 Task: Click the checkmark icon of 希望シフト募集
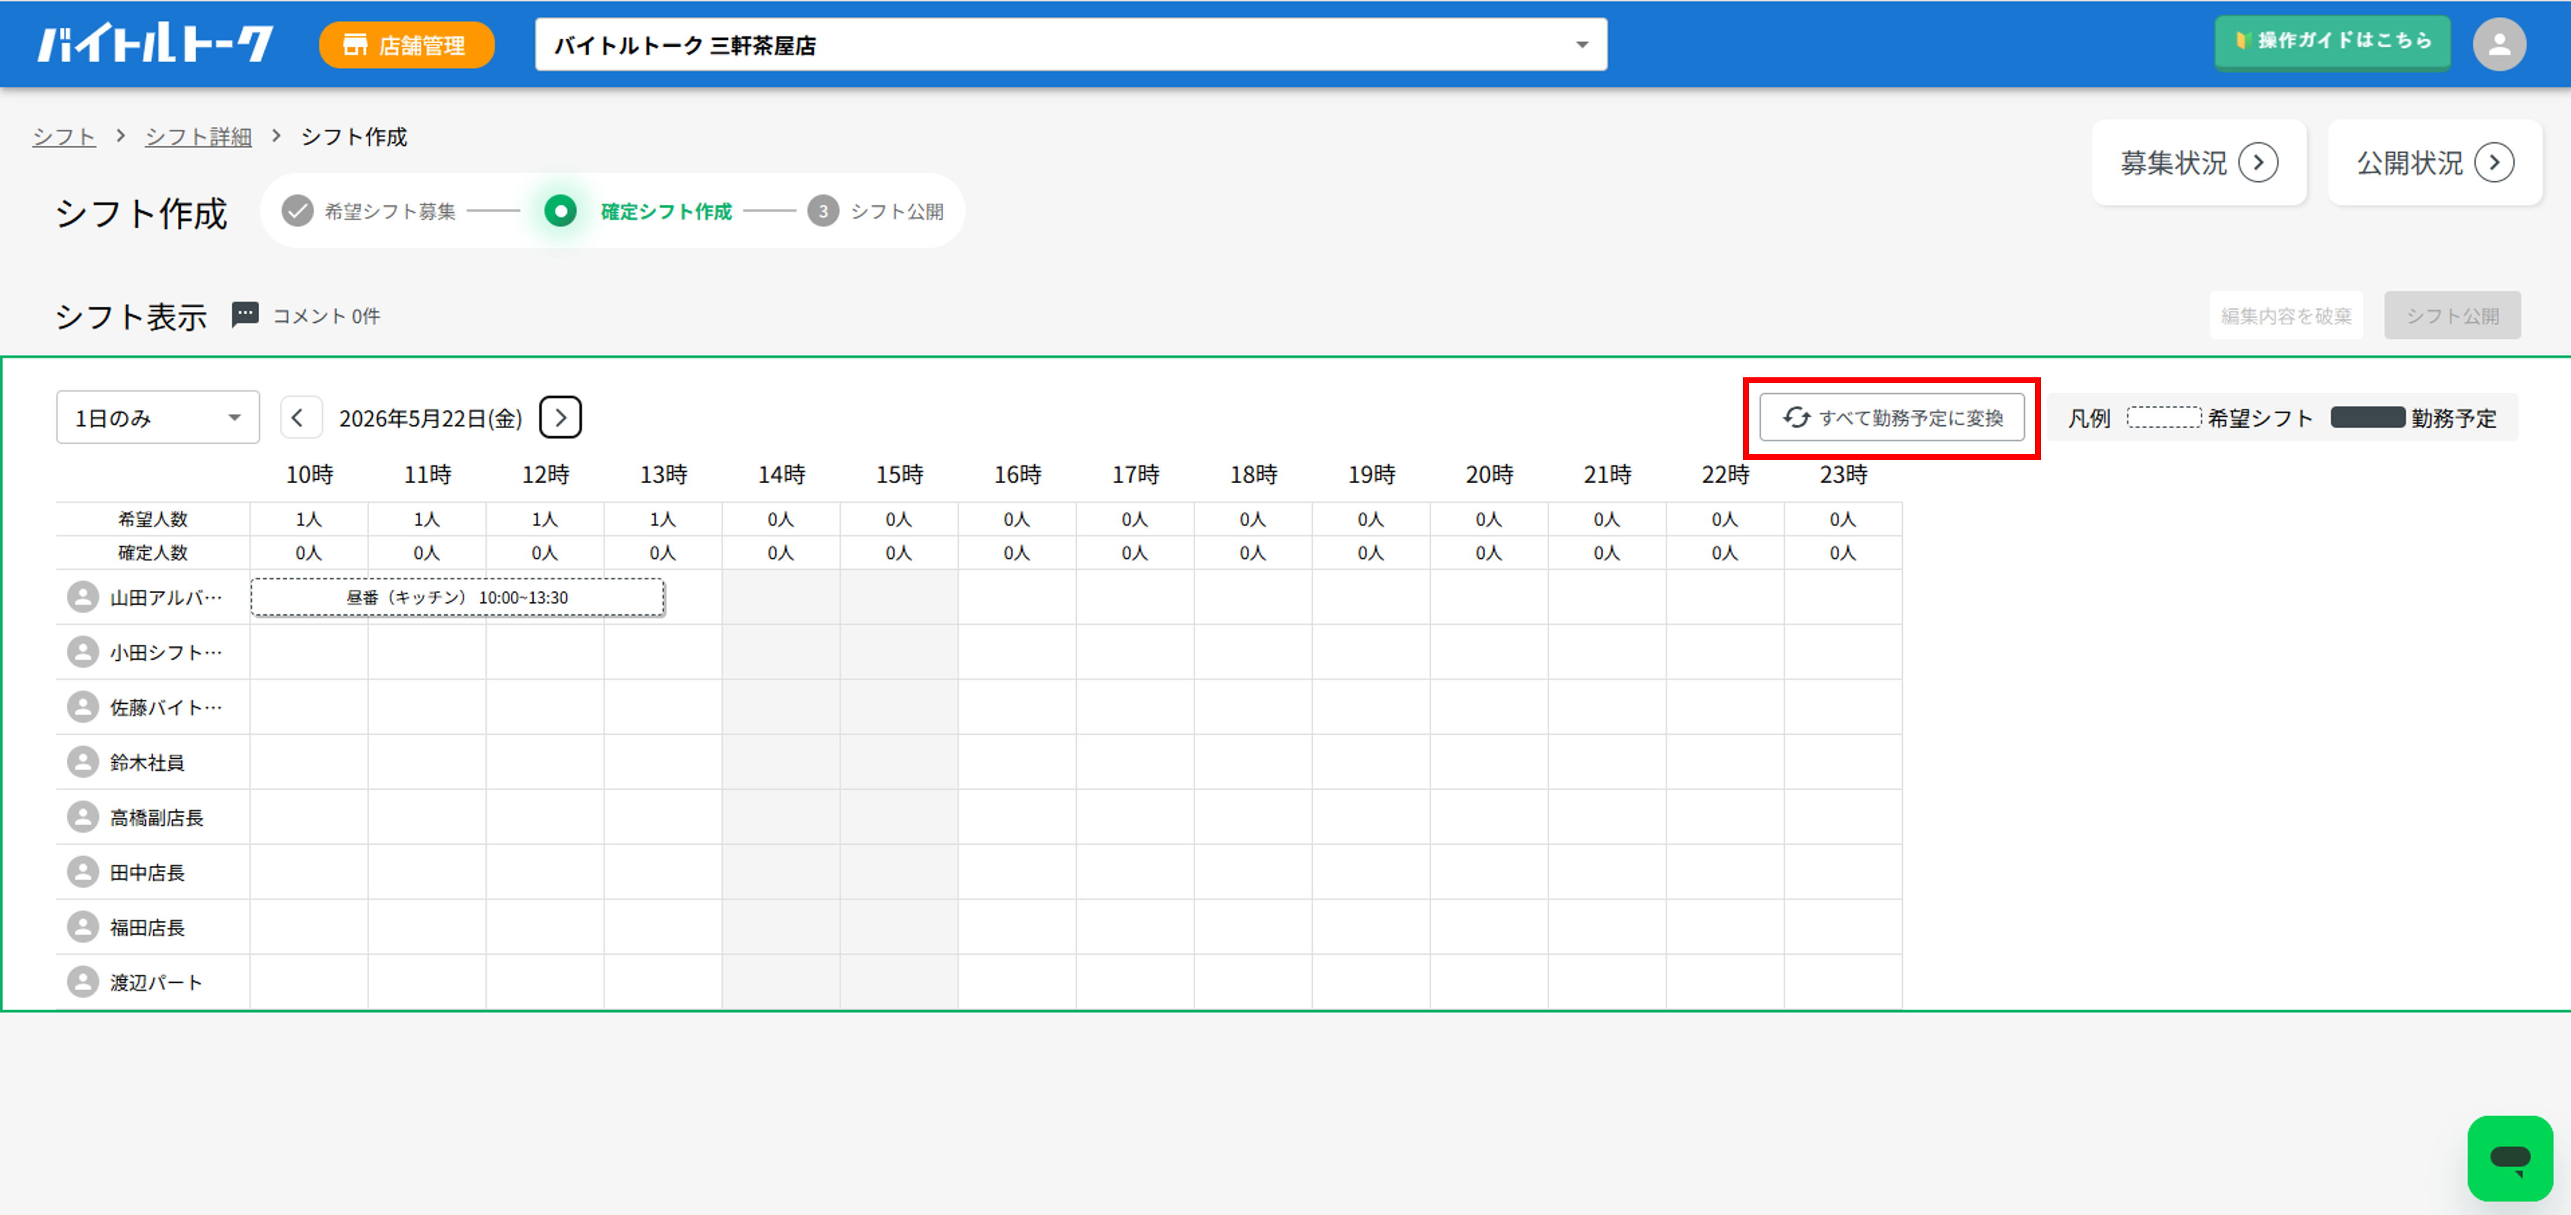click(297, 212)
